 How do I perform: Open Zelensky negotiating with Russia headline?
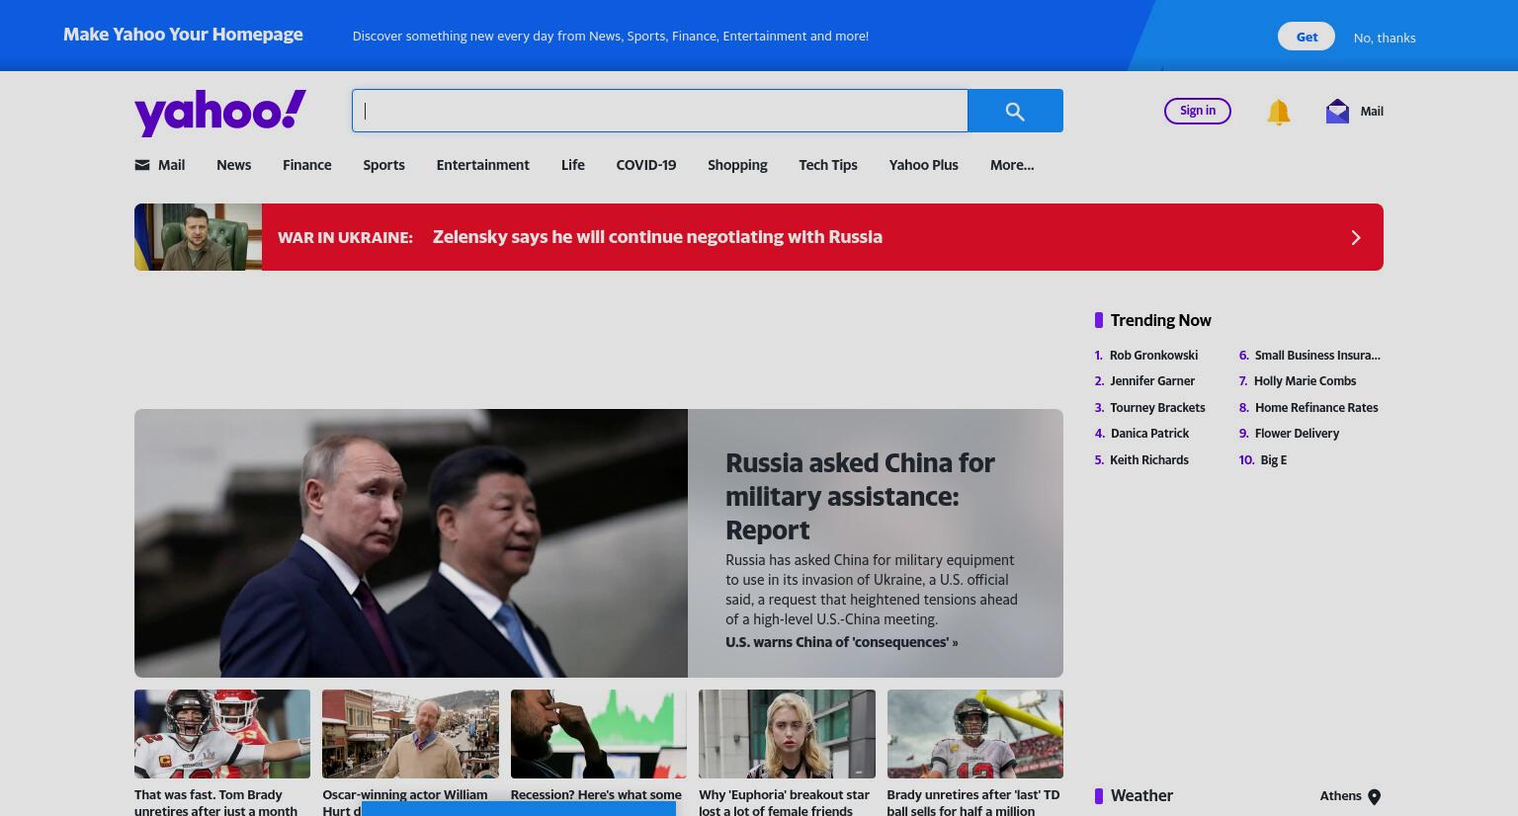657,237
